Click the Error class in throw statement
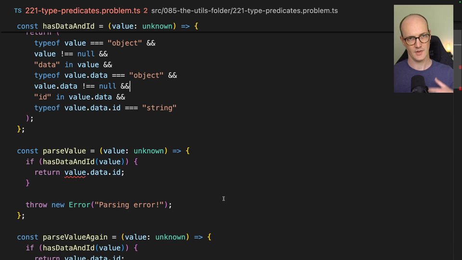The height and width of the screenshot is (260, 462). pos(79,205)
